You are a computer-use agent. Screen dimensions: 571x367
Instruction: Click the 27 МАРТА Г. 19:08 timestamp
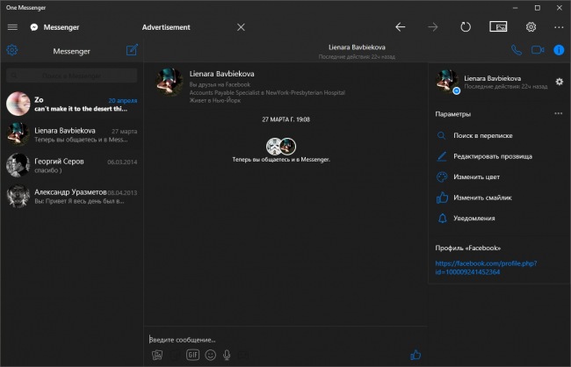[285, 119]
